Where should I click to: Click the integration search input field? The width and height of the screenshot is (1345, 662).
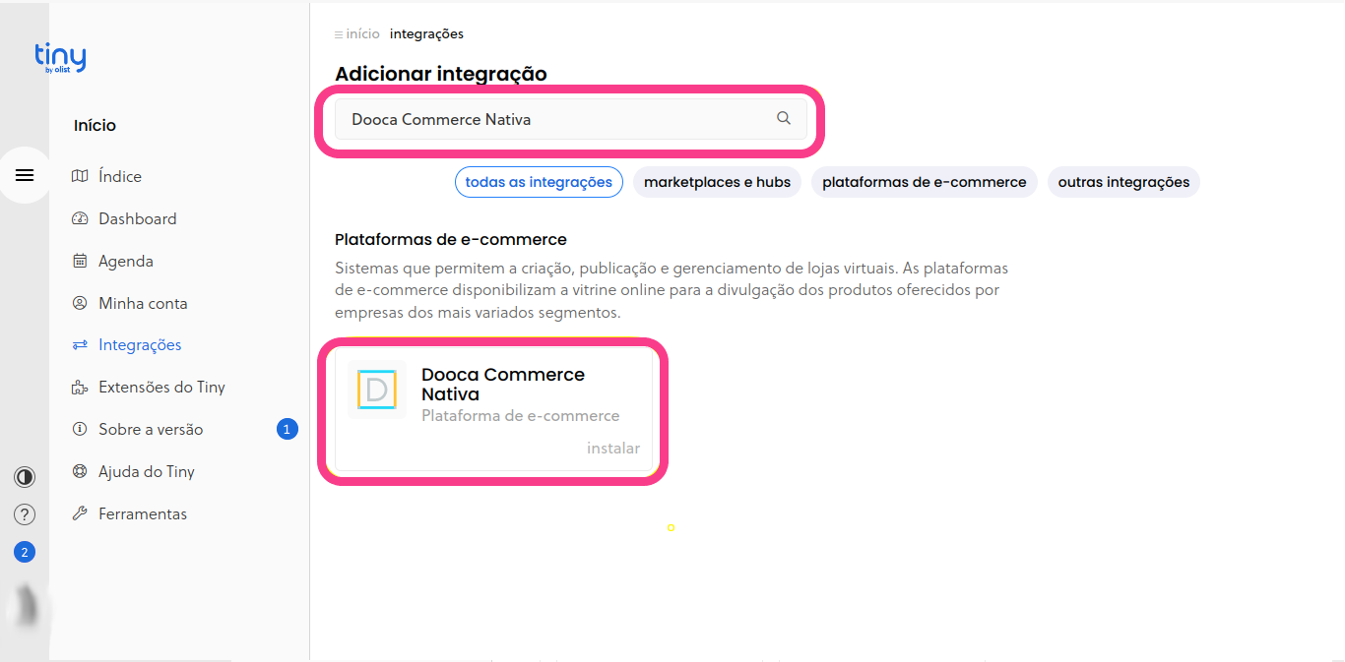coord(570,119)
